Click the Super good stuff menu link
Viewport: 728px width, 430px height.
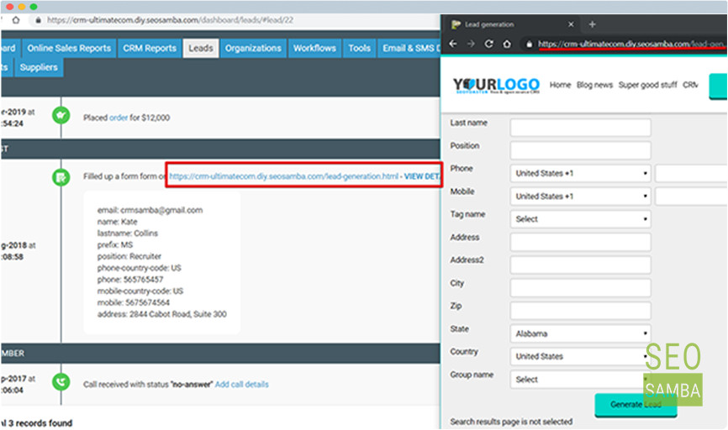647,85
